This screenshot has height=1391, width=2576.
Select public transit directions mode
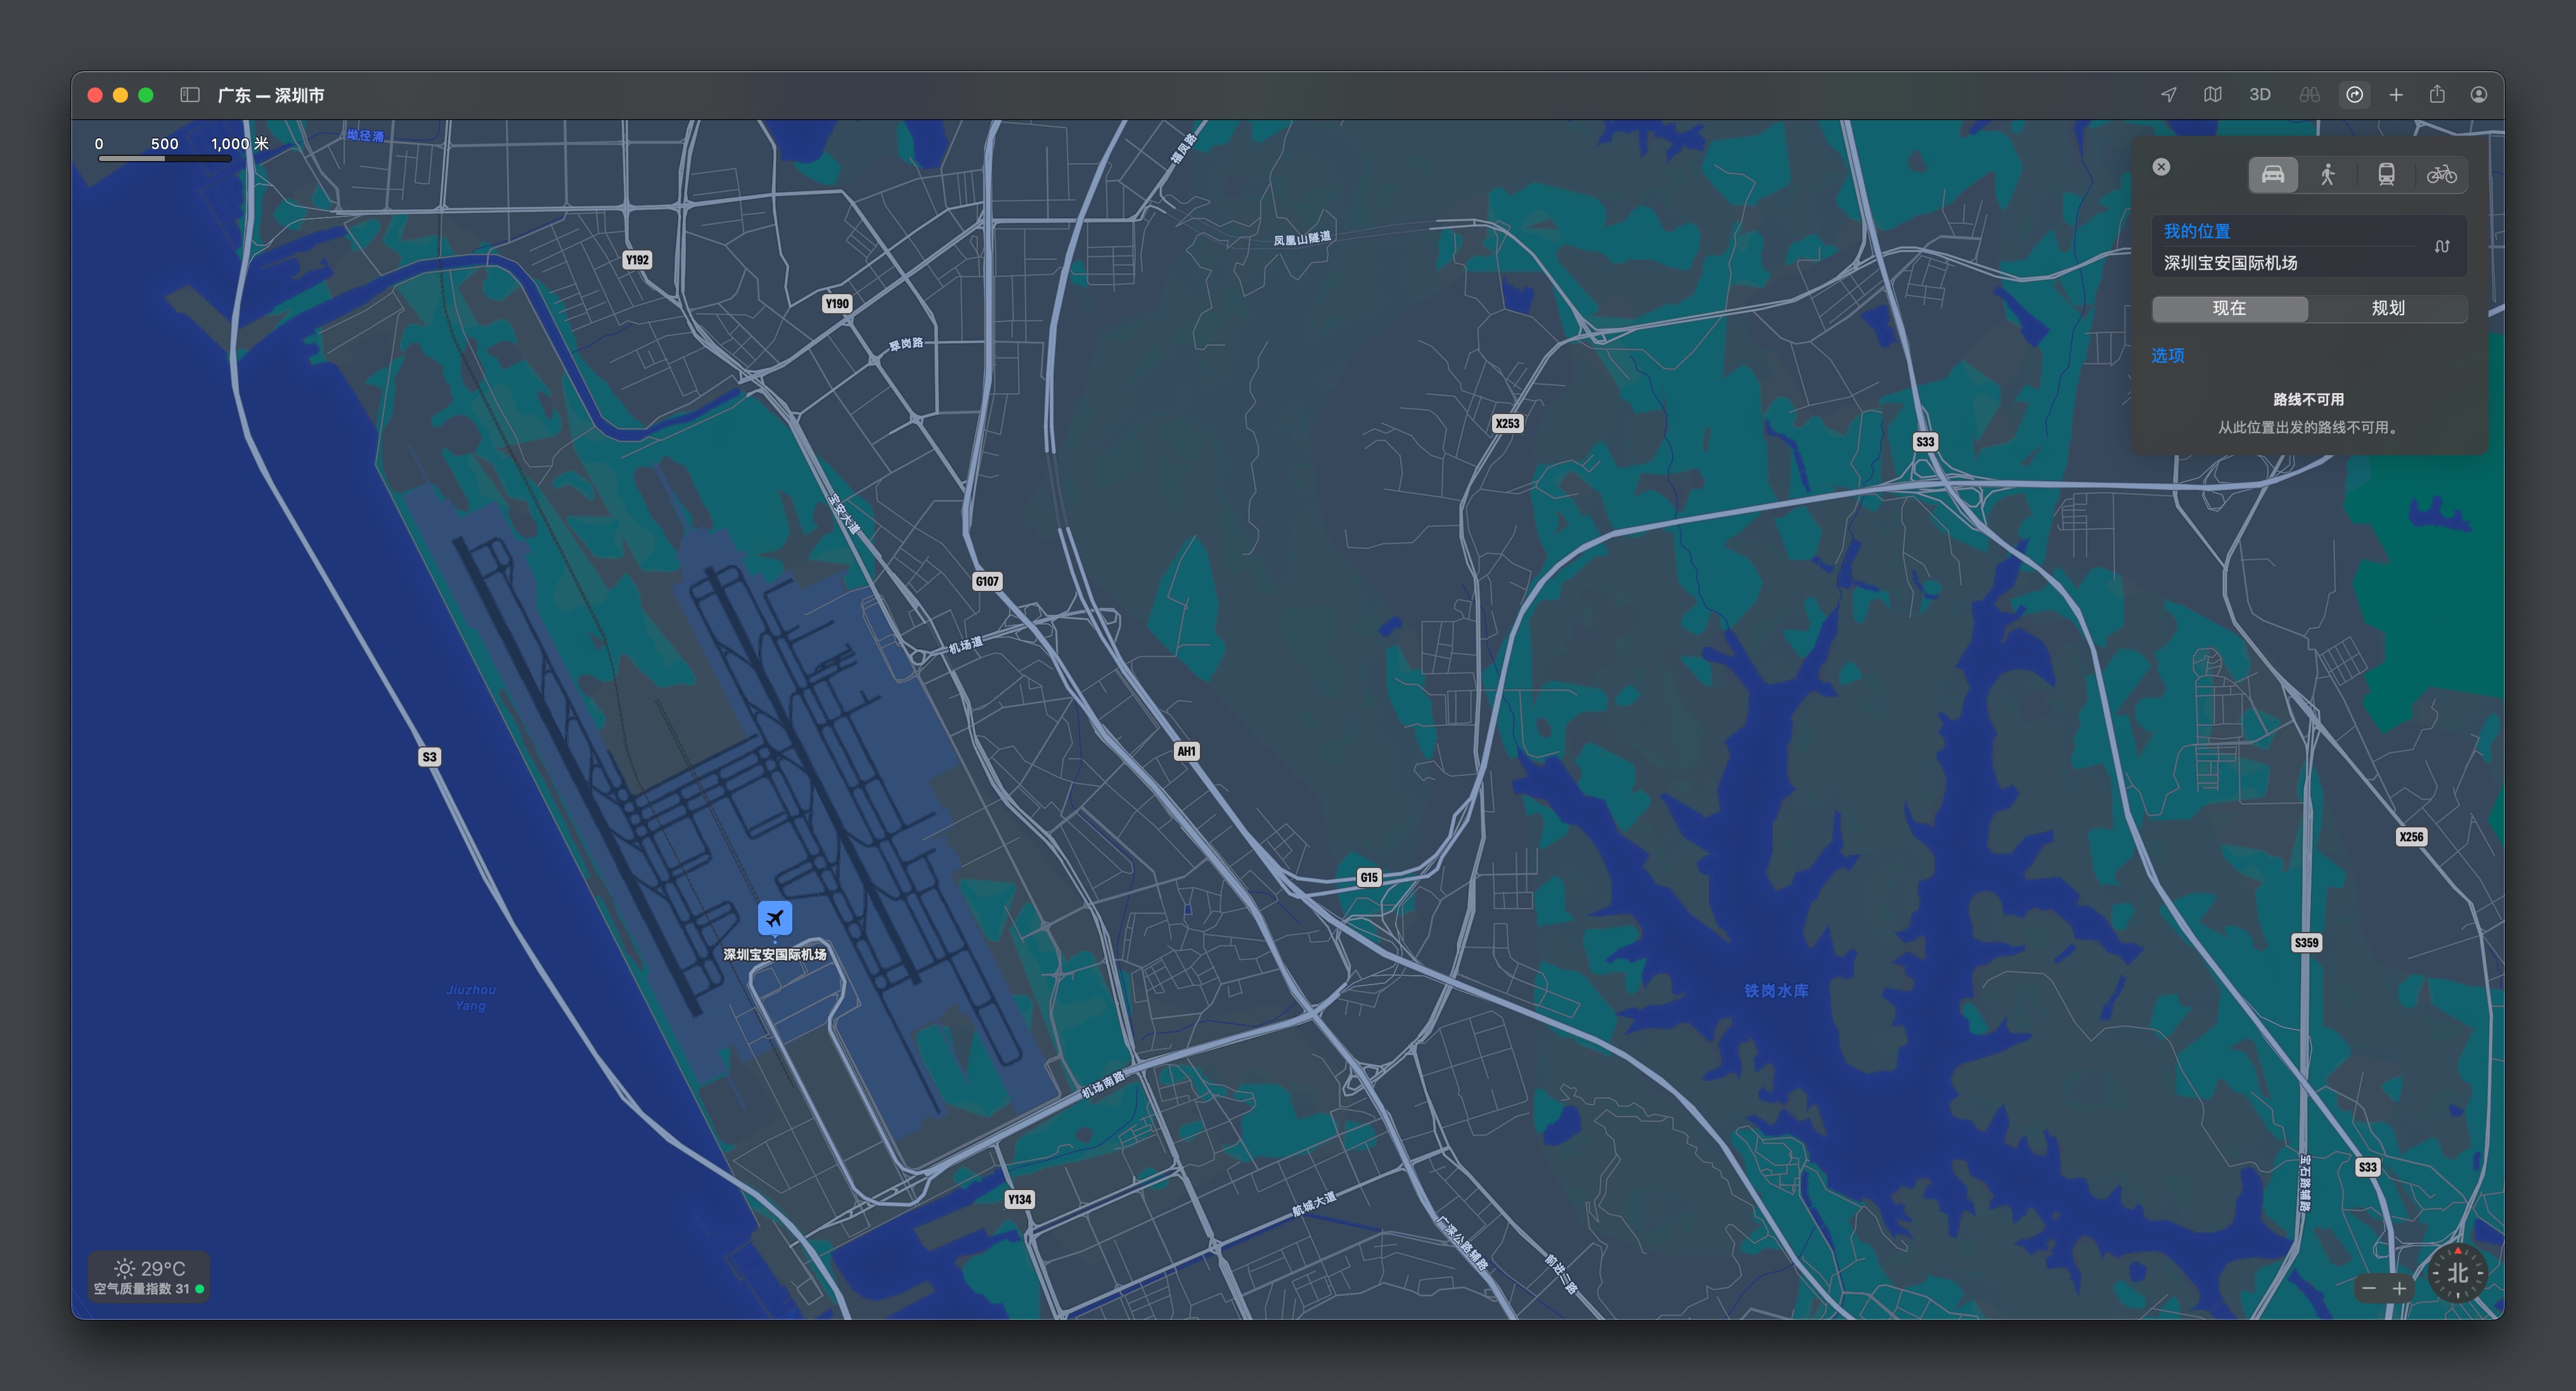click(2386, 175)
